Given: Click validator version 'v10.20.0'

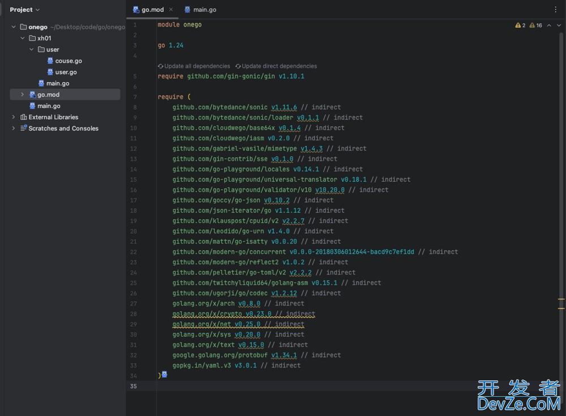Looking at the screenshot, I should click(x=330, y=190).
